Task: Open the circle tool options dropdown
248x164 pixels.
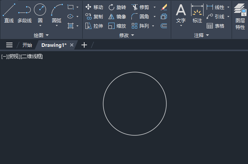Action: click(x=40, y=25)
